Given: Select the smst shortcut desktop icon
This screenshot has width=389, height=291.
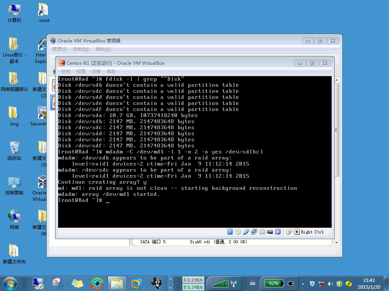Looking at the screenshot, I should pos(44,13).
